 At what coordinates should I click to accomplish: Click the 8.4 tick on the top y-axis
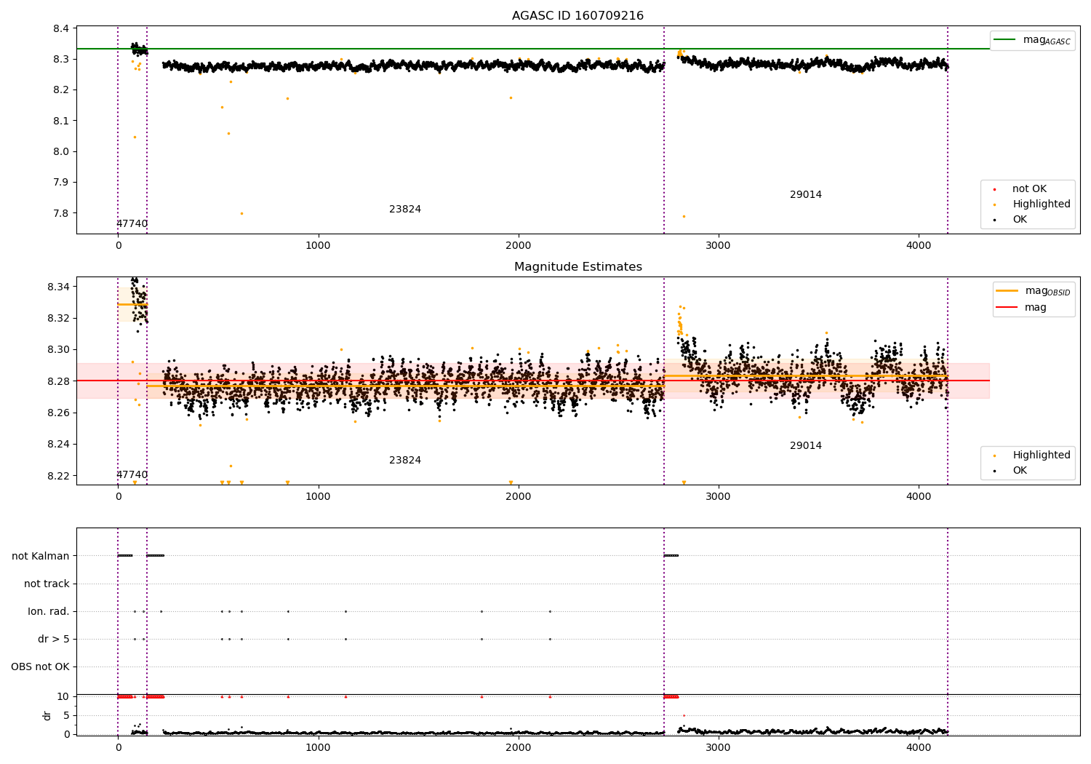coord(62,28)
